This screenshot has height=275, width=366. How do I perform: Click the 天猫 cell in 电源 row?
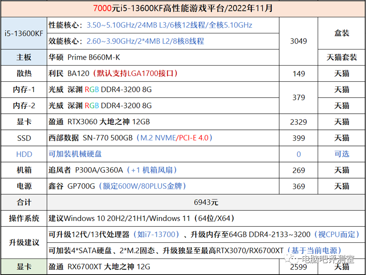(342, 186)
